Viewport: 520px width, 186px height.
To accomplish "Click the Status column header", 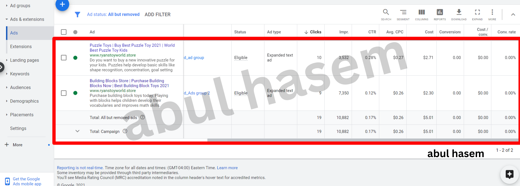I will 240,32.
